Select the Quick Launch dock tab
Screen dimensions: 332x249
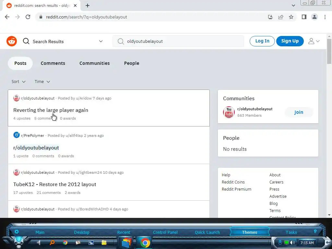207,232
